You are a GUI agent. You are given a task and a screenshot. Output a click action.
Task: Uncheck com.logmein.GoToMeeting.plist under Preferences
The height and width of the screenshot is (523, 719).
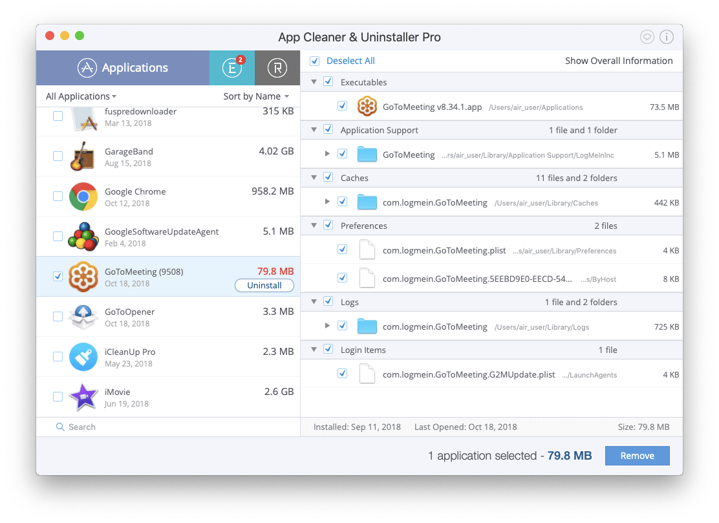point(342,250)
